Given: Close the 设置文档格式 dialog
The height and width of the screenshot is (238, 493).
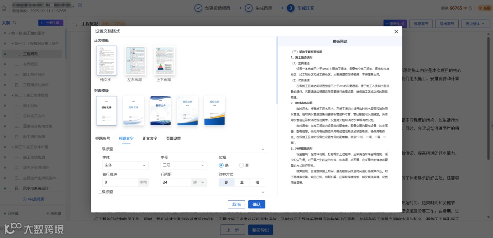Looking at the screenshot, I should (396, 31).
